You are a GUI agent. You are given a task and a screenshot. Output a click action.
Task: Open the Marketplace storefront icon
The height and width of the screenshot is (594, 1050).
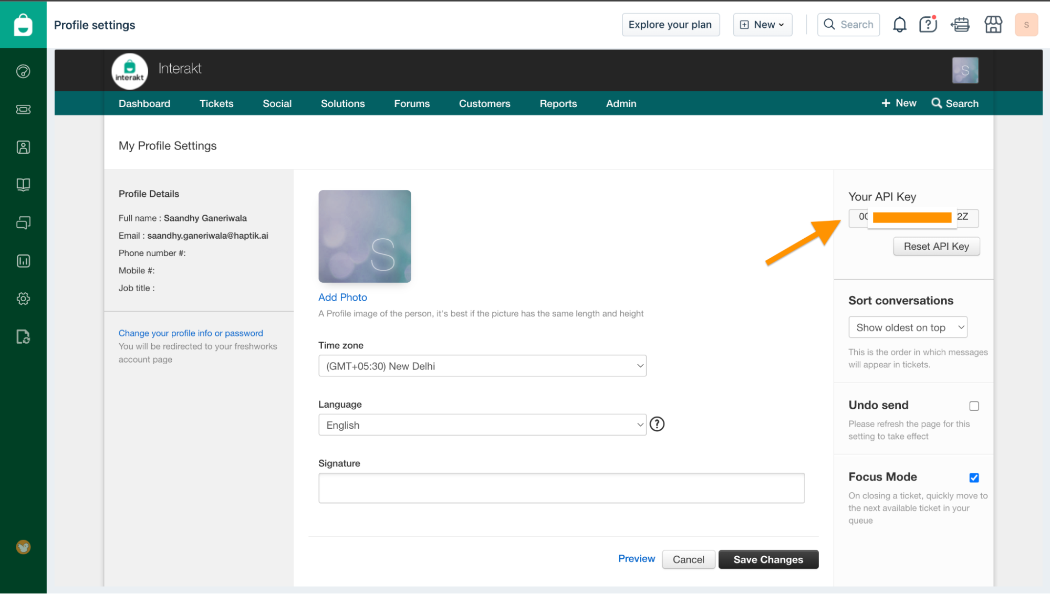[x=993, y=24]
